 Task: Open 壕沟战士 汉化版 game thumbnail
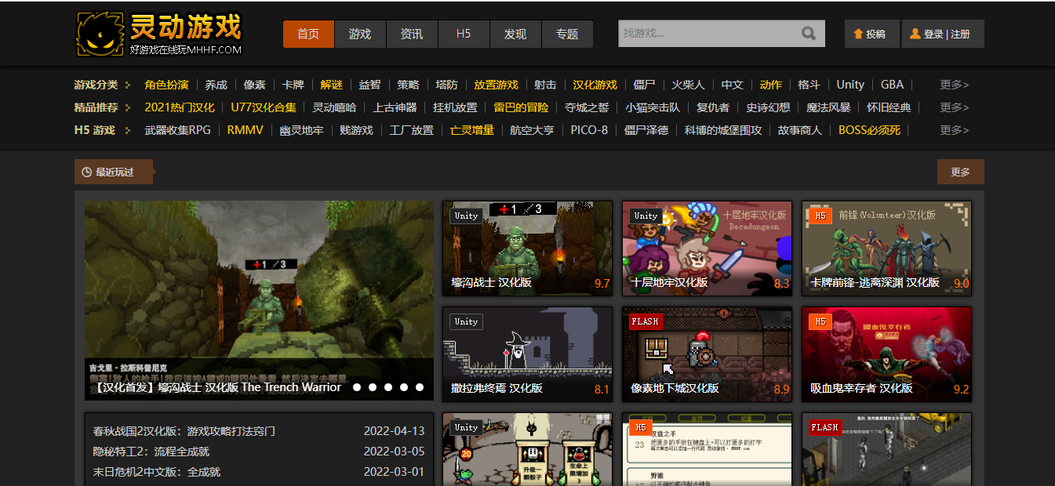click(x=527, y=248)
